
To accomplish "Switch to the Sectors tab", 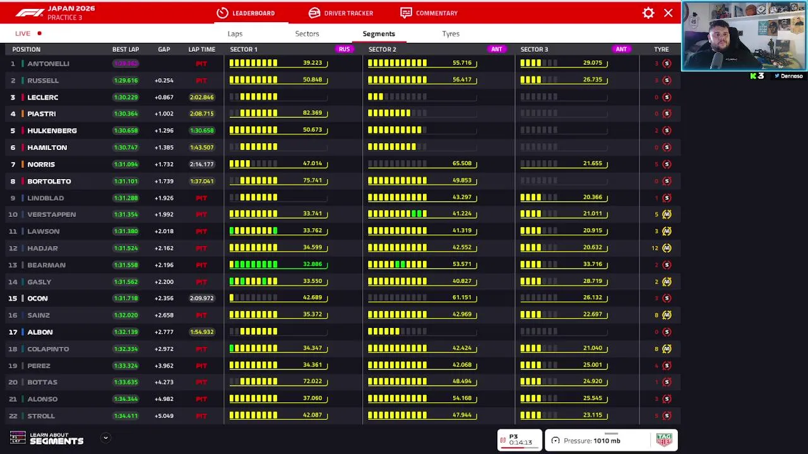I will pos(307,33).
